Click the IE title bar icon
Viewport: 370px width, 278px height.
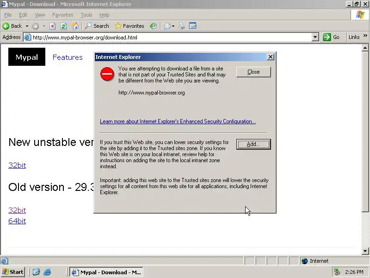(x=4, y=4)
